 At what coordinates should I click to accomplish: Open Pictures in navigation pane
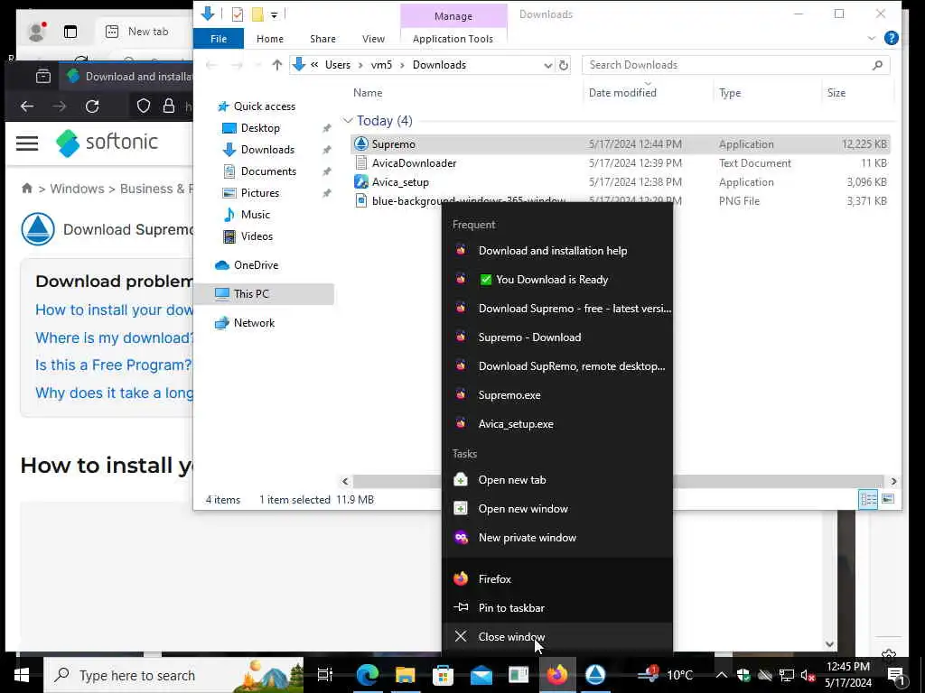(x=259, y=193)
